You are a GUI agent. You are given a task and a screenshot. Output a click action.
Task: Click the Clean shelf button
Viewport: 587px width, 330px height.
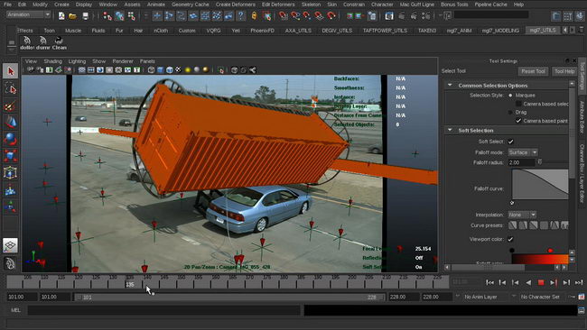pos(59,43)
